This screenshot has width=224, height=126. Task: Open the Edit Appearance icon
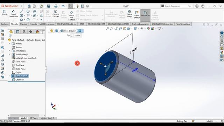click(148, 28)
